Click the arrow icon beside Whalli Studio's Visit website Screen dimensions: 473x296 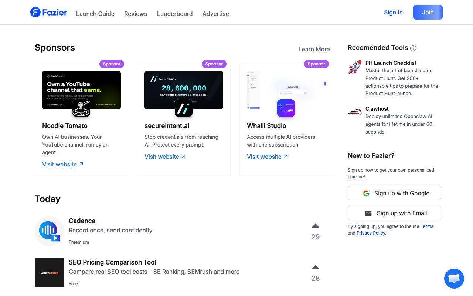286,156
